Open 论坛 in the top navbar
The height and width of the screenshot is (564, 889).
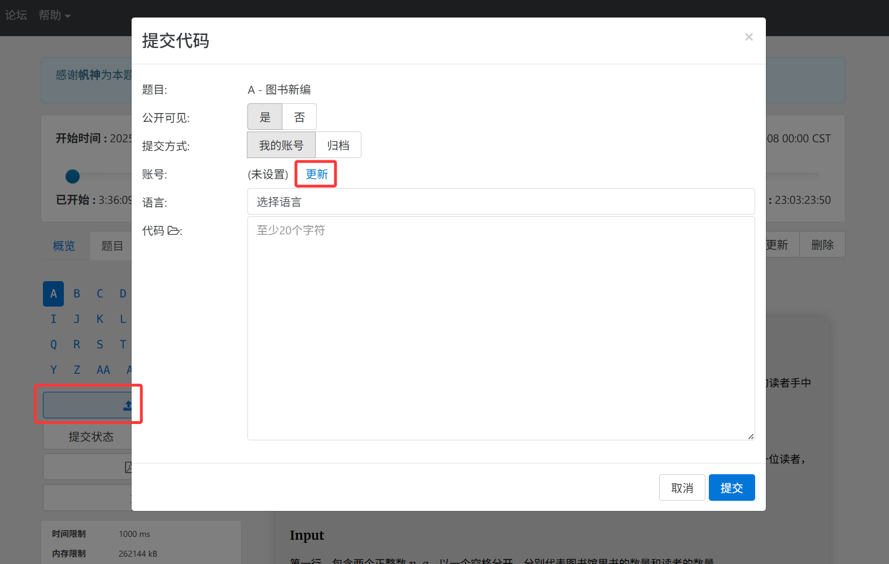(16, 15)
